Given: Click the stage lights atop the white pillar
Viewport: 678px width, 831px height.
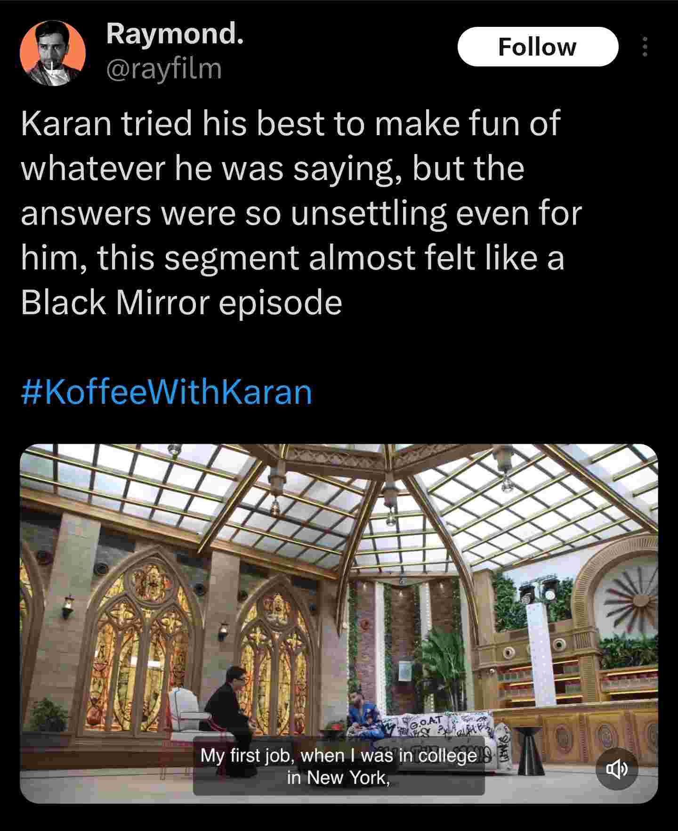Looking at the screenshot, I should [538, 590].
